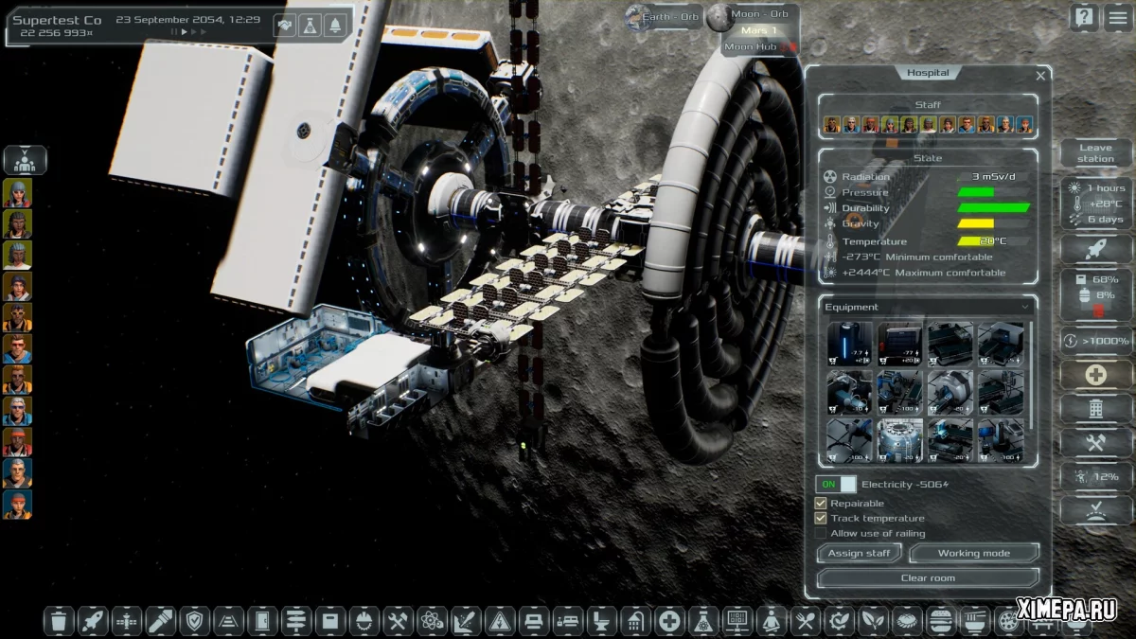Viewport: 1136px width, 639px height.
Task: Toggle the Electricity ON switch
Action: pos(836,484)
